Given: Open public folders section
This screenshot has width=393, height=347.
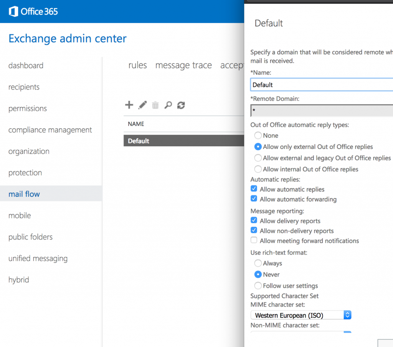Looking at the screenshot, I should tap(30, 237).
